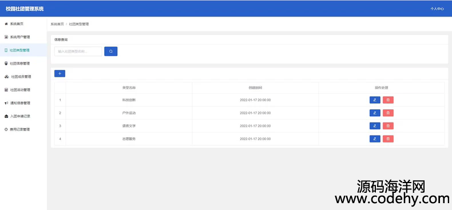The width and height of the screenshot is (452, 210).
Task: Edit the 科技创新 row with pencil icon
Action: 375,100
